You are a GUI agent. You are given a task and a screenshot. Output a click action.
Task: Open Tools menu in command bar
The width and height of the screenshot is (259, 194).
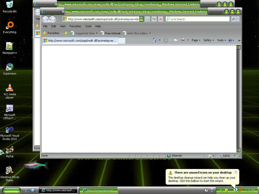click(x=221, y=40)
